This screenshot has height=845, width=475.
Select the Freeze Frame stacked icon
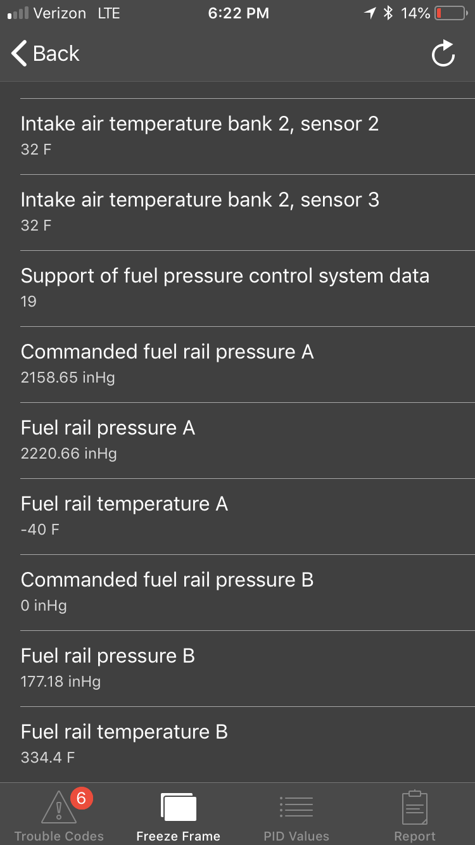coord(179,808)
